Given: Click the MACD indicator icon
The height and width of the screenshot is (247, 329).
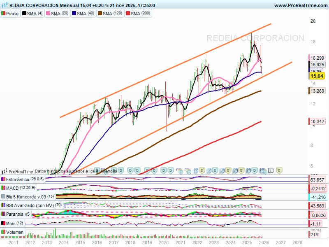Looking at the screenshot, I should click(4, 188).
